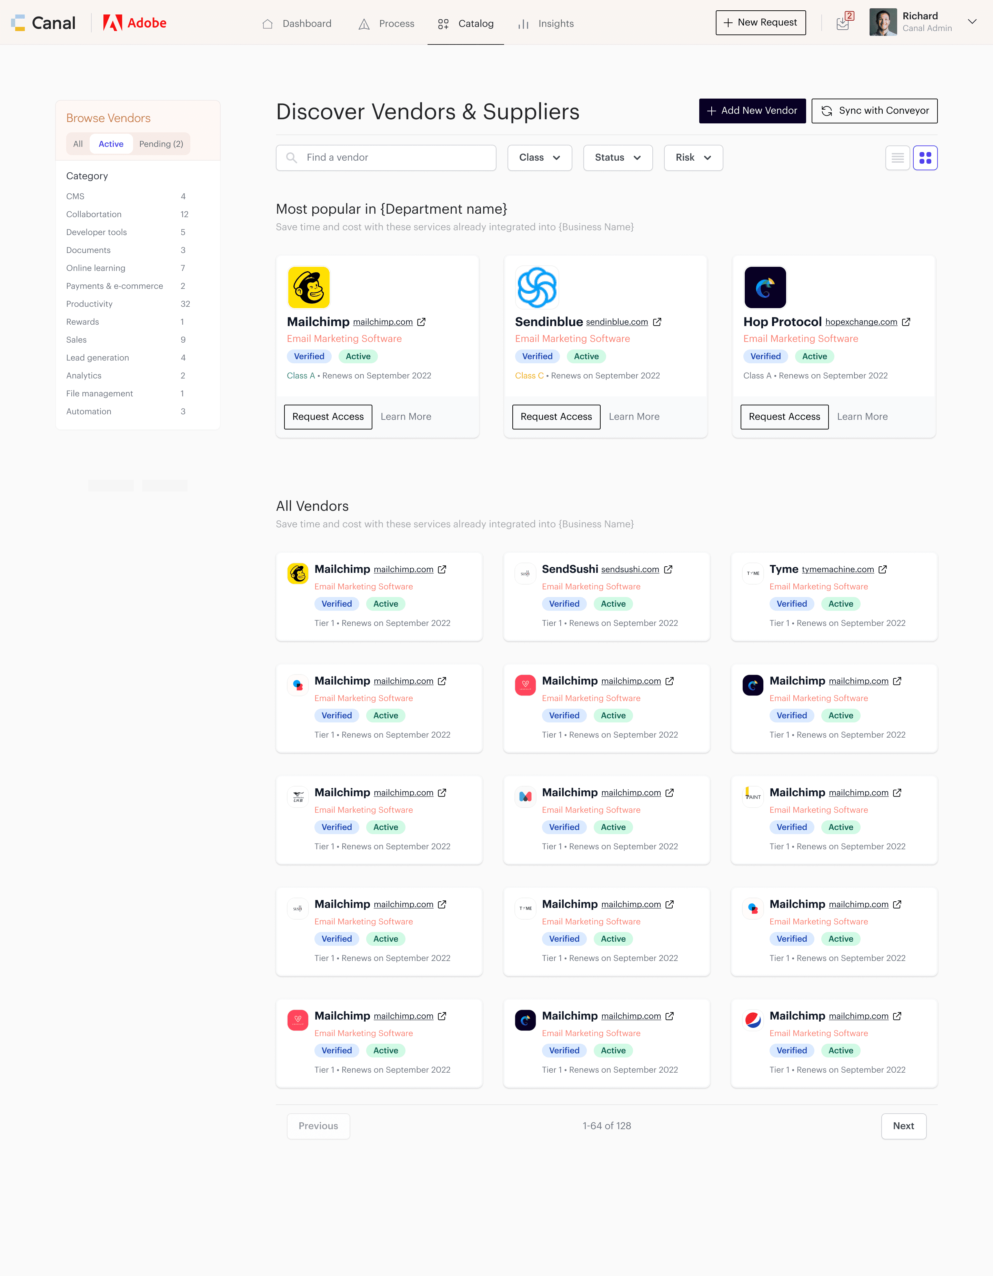Screen dimensions: 993x1276
Task: Open the Class filter dropdown
Action: tap(540, 158)
